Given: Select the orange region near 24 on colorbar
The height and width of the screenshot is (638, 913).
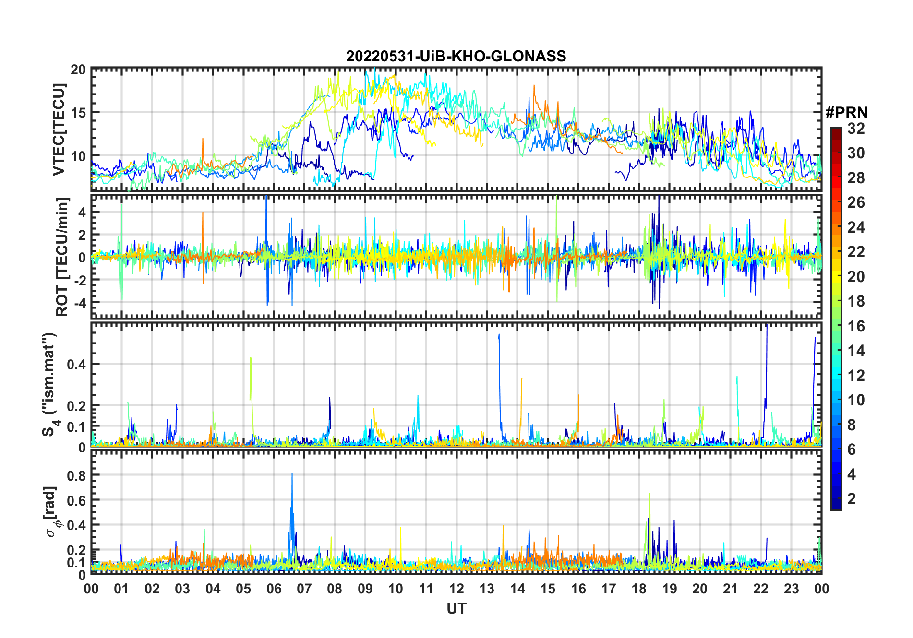Looking at the screenshot, I should 836,226.
